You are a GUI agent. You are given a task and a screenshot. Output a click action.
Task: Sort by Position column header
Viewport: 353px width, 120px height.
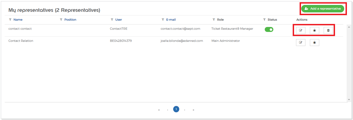[x=70, y=20]
